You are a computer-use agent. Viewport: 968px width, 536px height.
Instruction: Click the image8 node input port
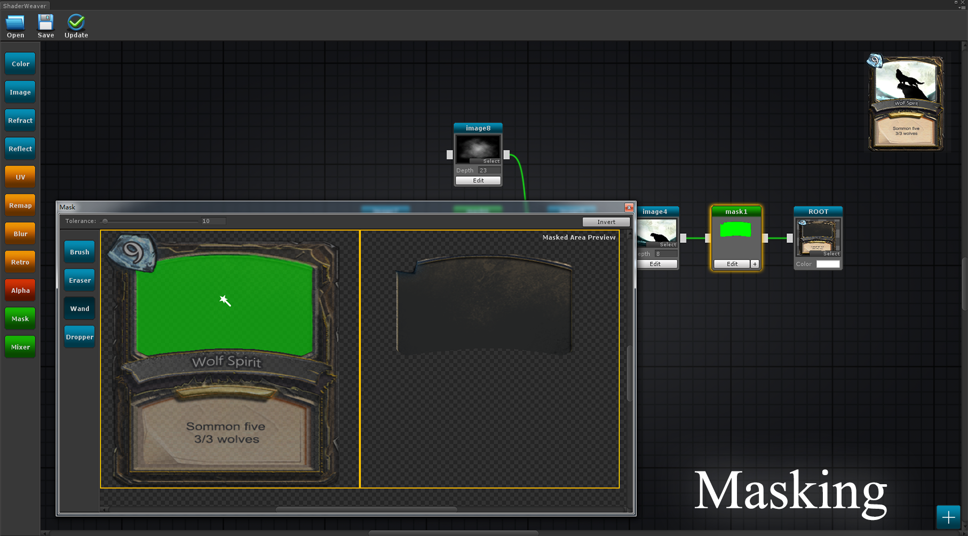(x=450, y=155)
